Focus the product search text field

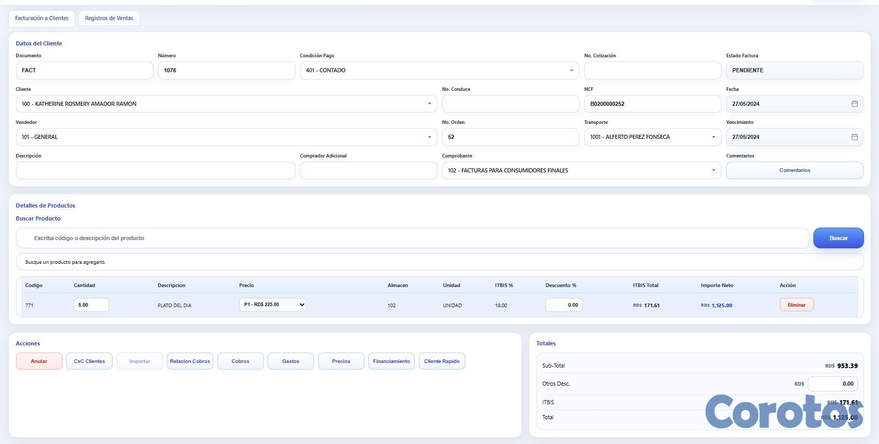413,238
